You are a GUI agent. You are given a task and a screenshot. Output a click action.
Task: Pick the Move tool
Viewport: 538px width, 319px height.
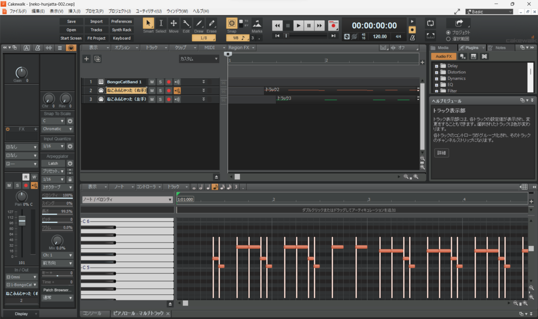pos(174,23)
